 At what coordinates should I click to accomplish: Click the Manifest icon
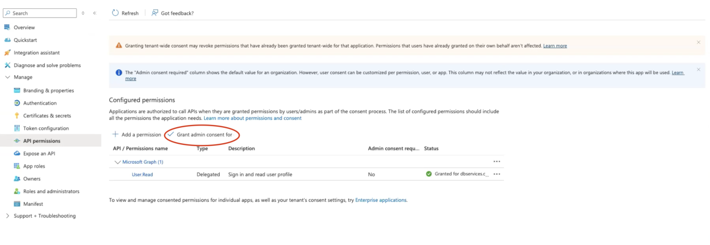point(17,204)
